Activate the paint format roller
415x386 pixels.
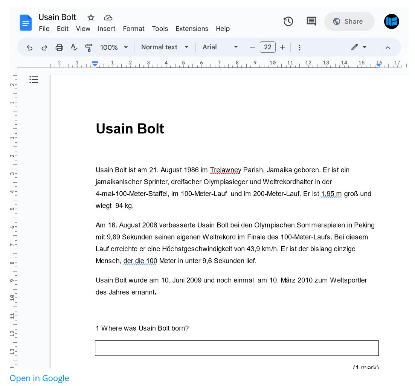[x=88, y=47]
